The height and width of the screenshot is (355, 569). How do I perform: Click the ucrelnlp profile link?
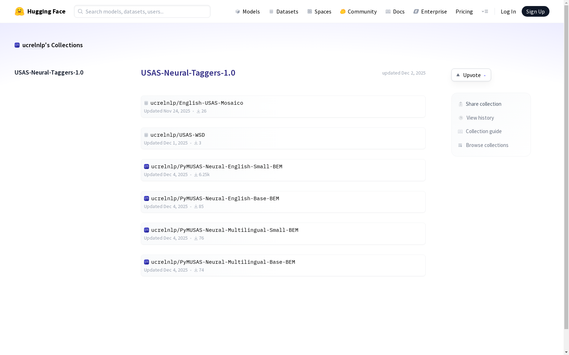click(x=34, y=45)
